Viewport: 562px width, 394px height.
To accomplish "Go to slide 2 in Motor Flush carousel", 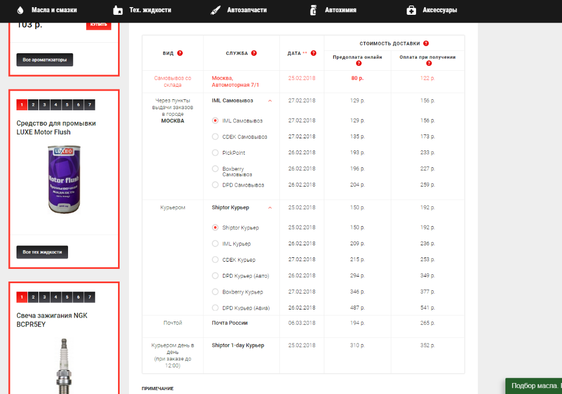I will (x=33, y=105).
